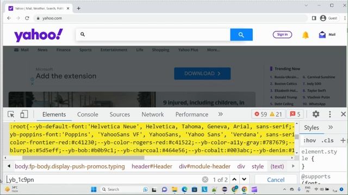Expand more sidebar panes next to Styles
The height and width of the screenshot is (195, 348).
(x=331, y=127)
